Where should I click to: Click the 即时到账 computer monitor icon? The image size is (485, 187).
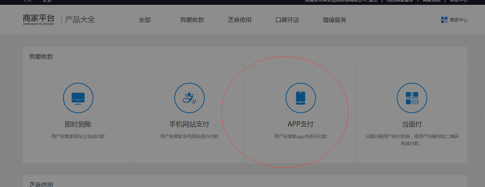coord(78,98)
